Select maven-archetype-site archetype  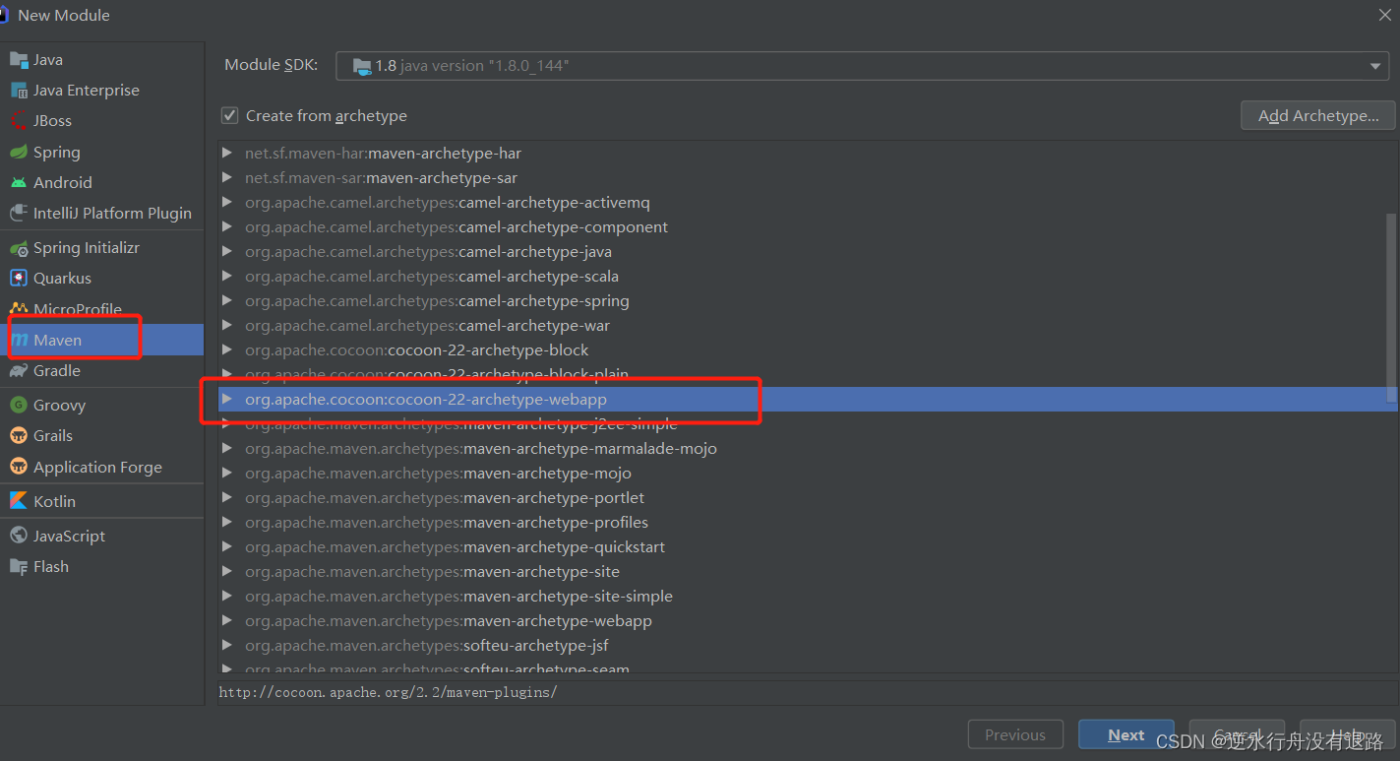click(x=807, y=571)
